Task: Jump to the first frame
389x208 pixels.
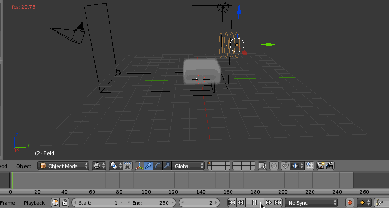Action: point(232,202)
